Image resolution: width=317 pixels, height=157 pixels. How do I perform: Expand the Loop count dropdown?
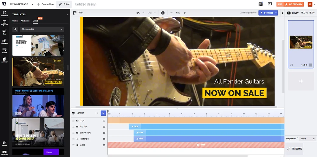pyautogui.click(x=308, y=139)
